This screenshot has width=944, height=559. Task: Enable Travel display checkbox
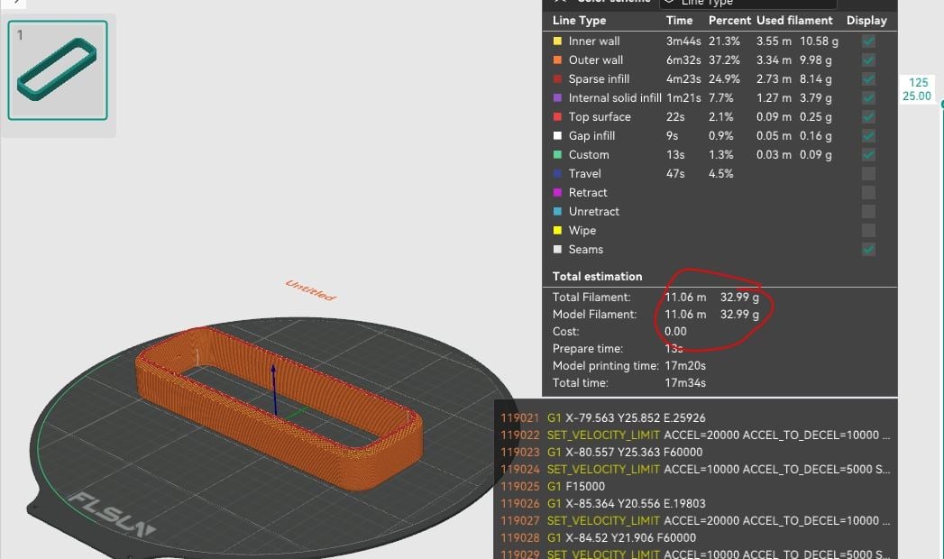[x=868, y=174]
